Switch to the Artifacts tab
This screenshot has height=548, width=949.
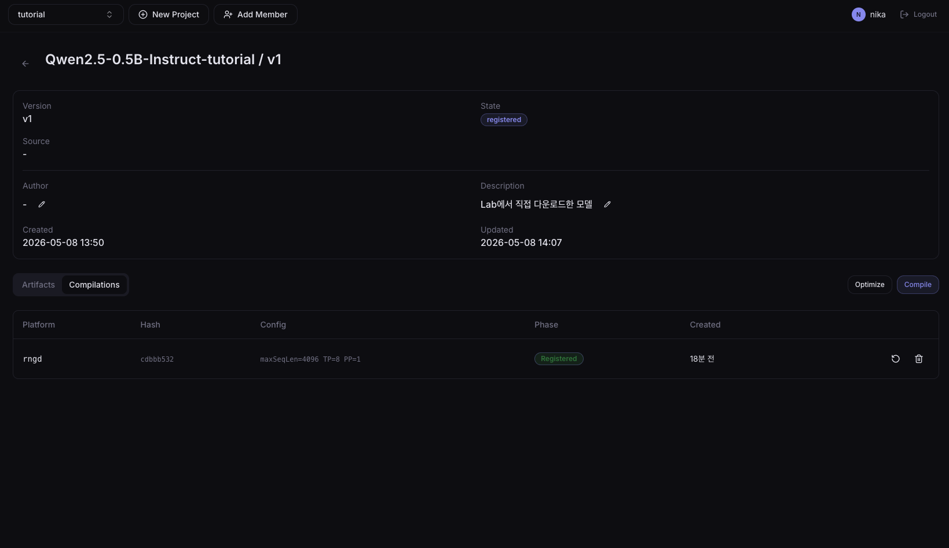pyautogui.click(x=38, y=285)
